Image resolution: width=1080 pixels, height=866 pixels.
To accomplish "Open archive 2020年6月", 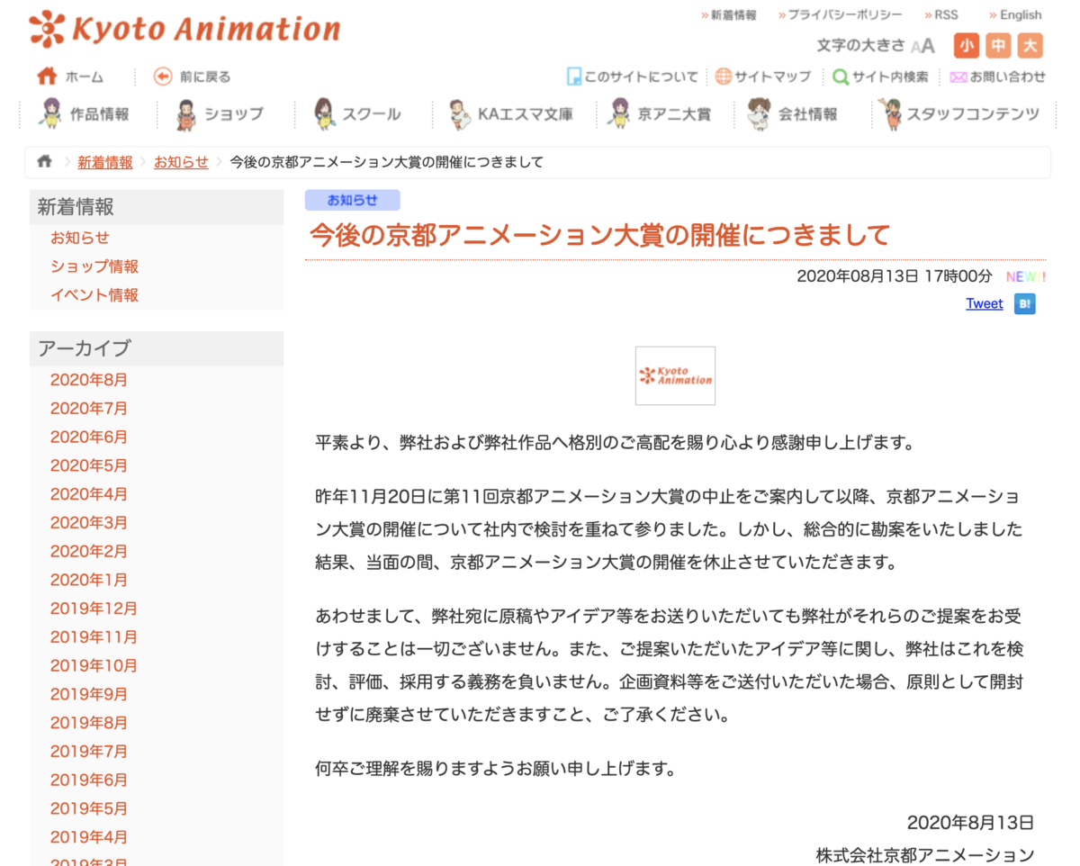I will [89, 437].
